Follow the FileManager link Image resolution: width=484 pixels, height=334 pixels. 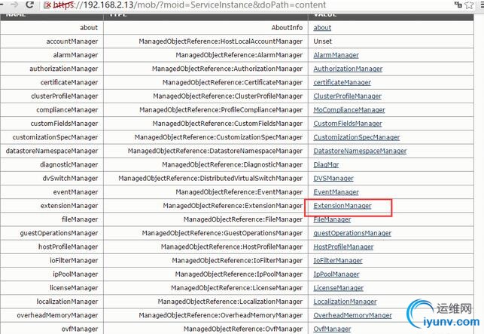332,219
